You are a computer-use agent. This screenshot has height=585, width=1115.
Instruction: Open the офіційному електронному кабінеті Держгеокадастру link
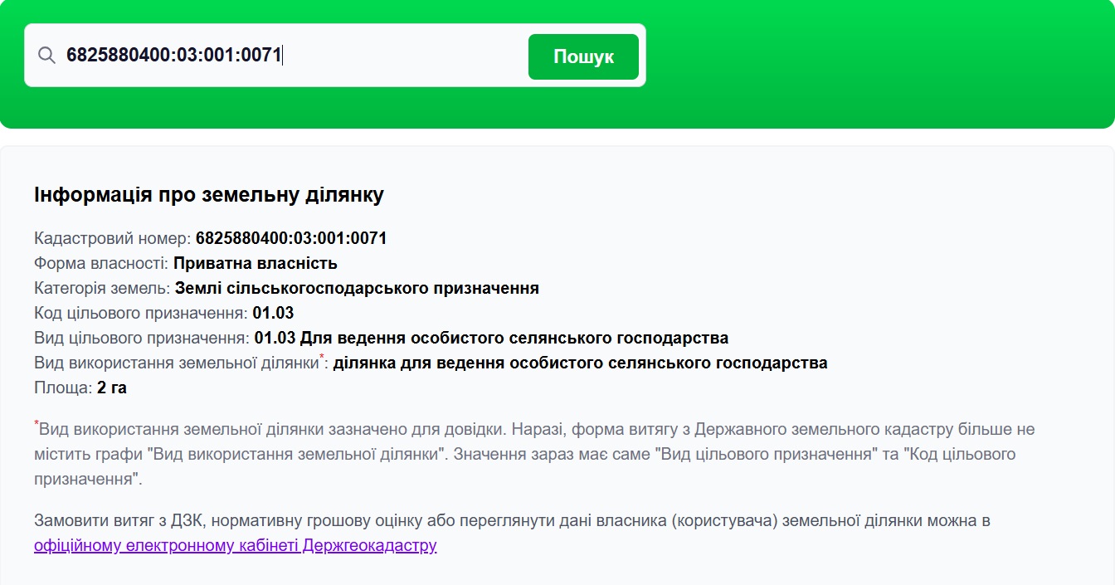click(x=235, y=546)
